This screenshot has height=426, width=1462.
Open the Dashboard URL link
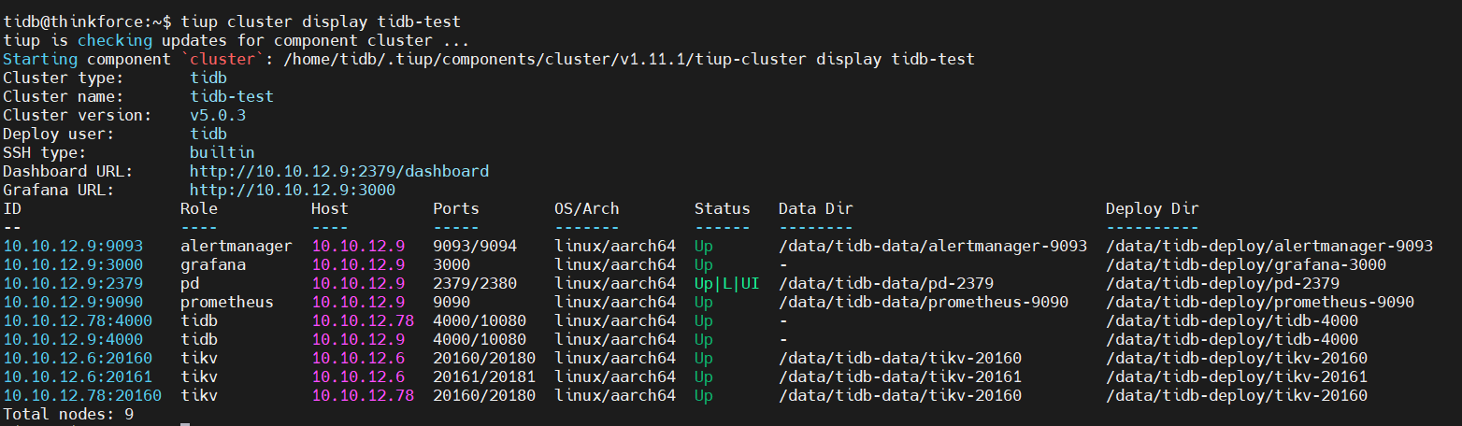(x=338, y=172)
